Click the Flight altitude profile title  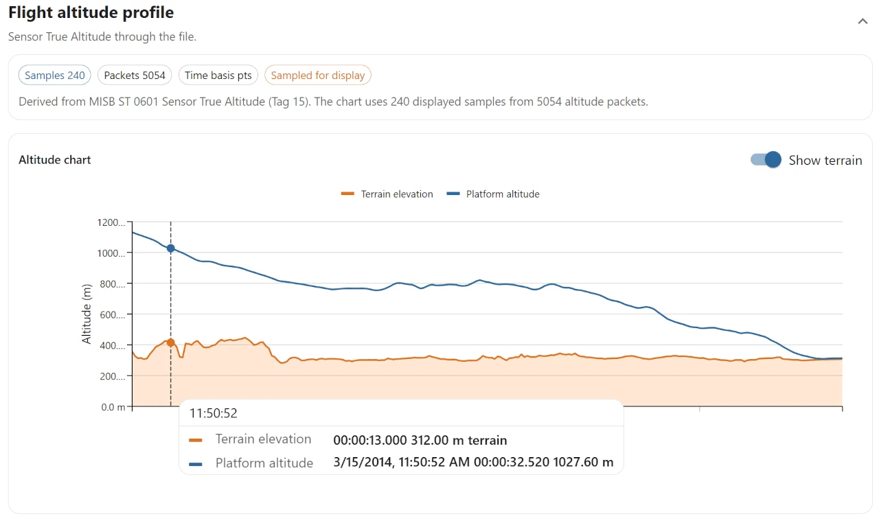coord(90,12)
